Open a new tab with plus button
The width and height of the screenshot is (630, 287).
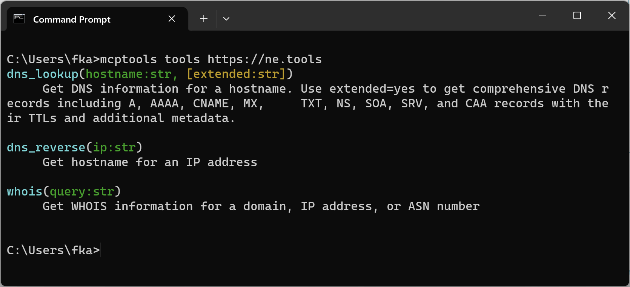click(x=204, y=19)
